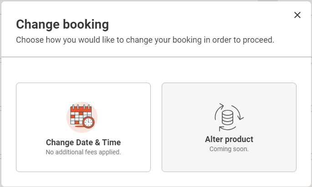Click the small clock on the calendar icon
The image size is (312, 187).
click(88, 123)
